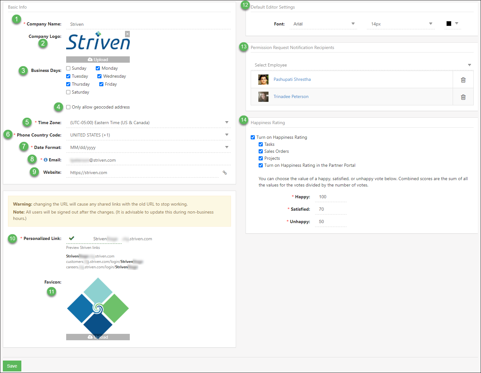
Task: Remove the company logo with the X icon
Action: point(127,34)
